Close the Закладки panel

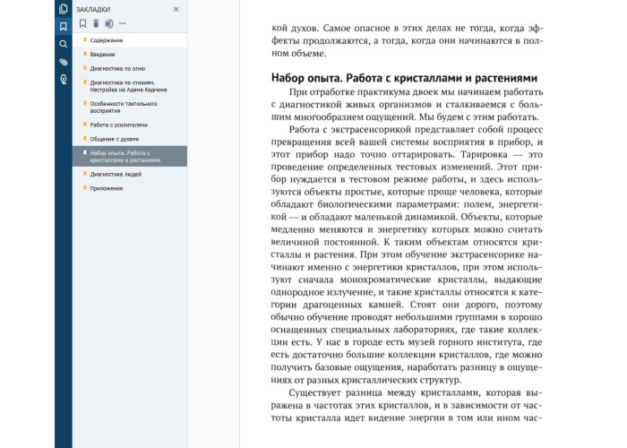176,9
